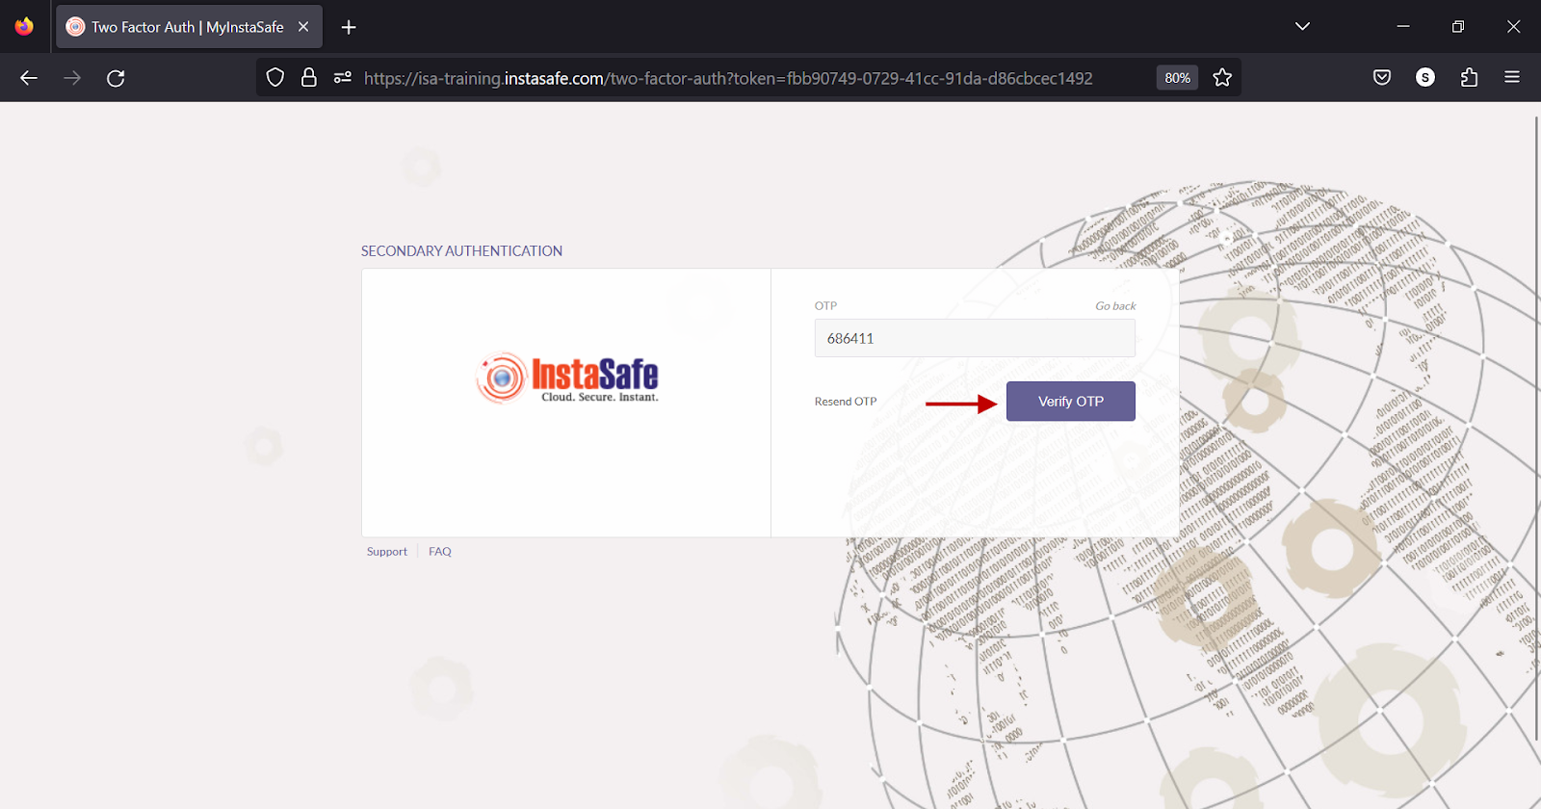The height and width of the screenshot is (809, 1541).
Task: Go back to the previous page
Action: [x=29, y=78]
